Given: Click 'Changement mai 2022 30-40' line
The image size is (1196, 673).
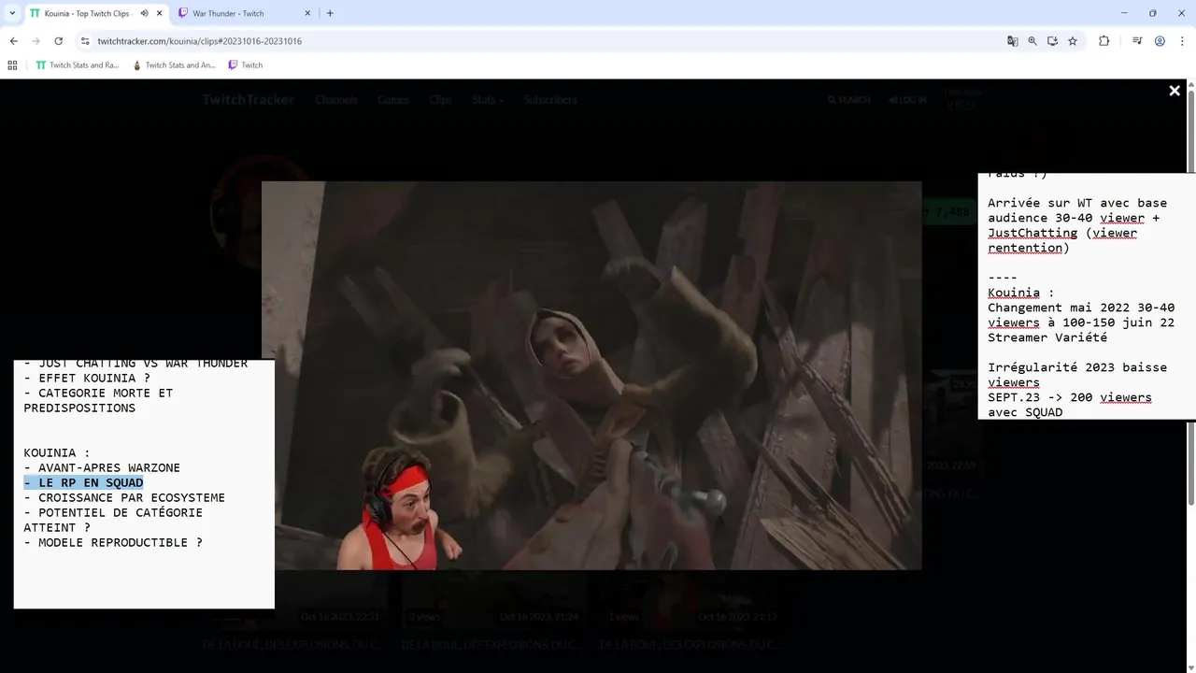Looking at the screenshot, I should [1081, 308].
